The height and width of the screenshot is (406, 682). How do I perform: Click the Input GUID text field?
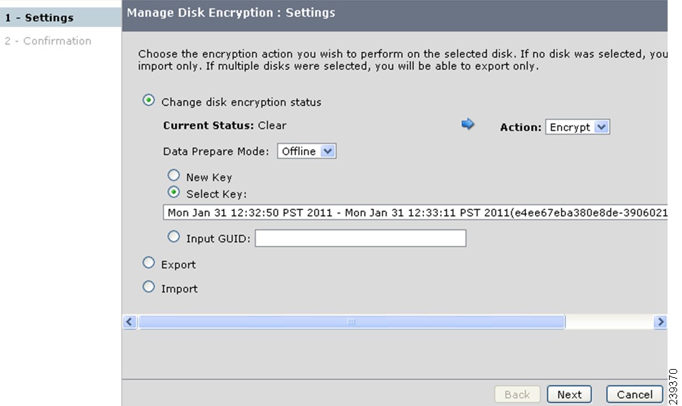[x=360, y=238]
